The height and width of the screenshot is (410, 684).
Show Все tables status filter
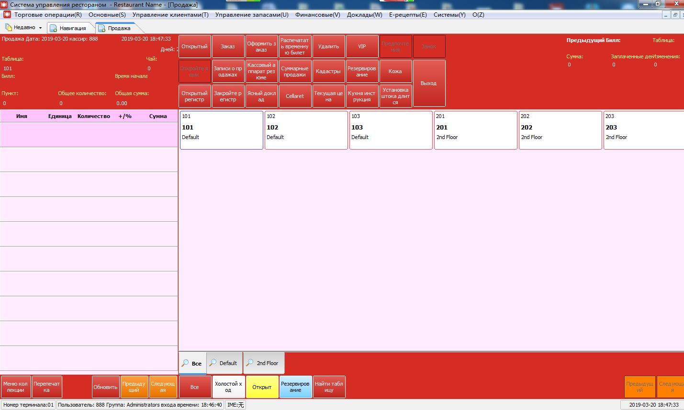195,387
